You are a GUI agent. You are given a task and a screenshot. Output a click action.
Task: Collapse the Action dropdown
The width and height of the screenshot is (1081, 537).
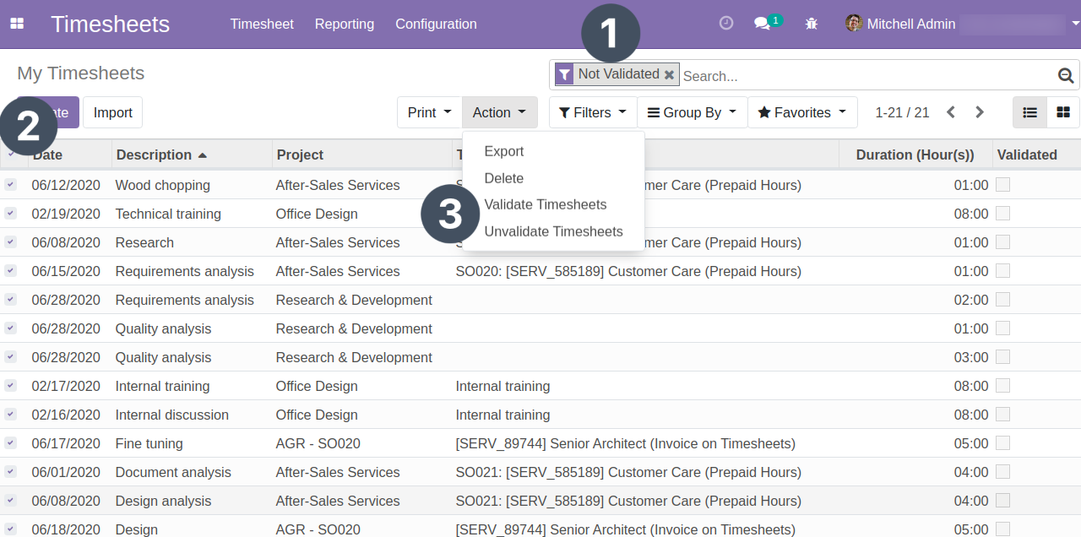click(500, 112)
